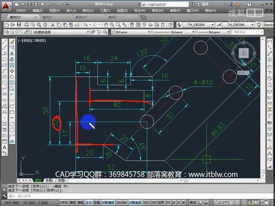Click the Move tool in modify toolbar

click(12, 71)
